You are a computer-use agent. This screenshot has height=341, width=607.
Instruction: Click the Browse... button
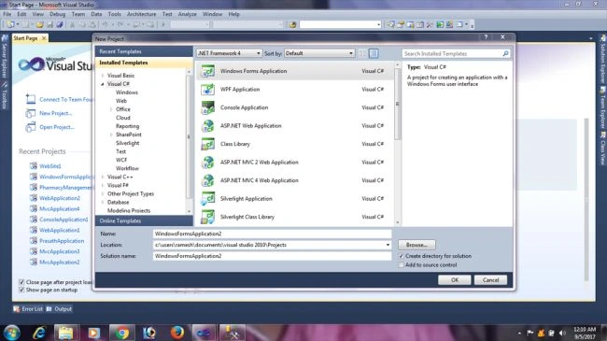(x=416, y=245)
